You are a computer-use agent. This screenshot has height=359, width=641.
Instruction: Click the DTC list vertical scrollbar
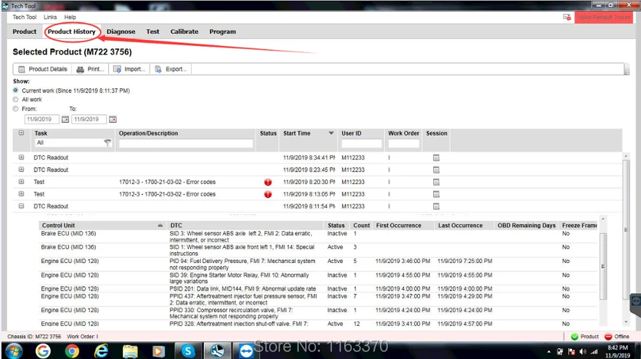click(x=603, y=267)
